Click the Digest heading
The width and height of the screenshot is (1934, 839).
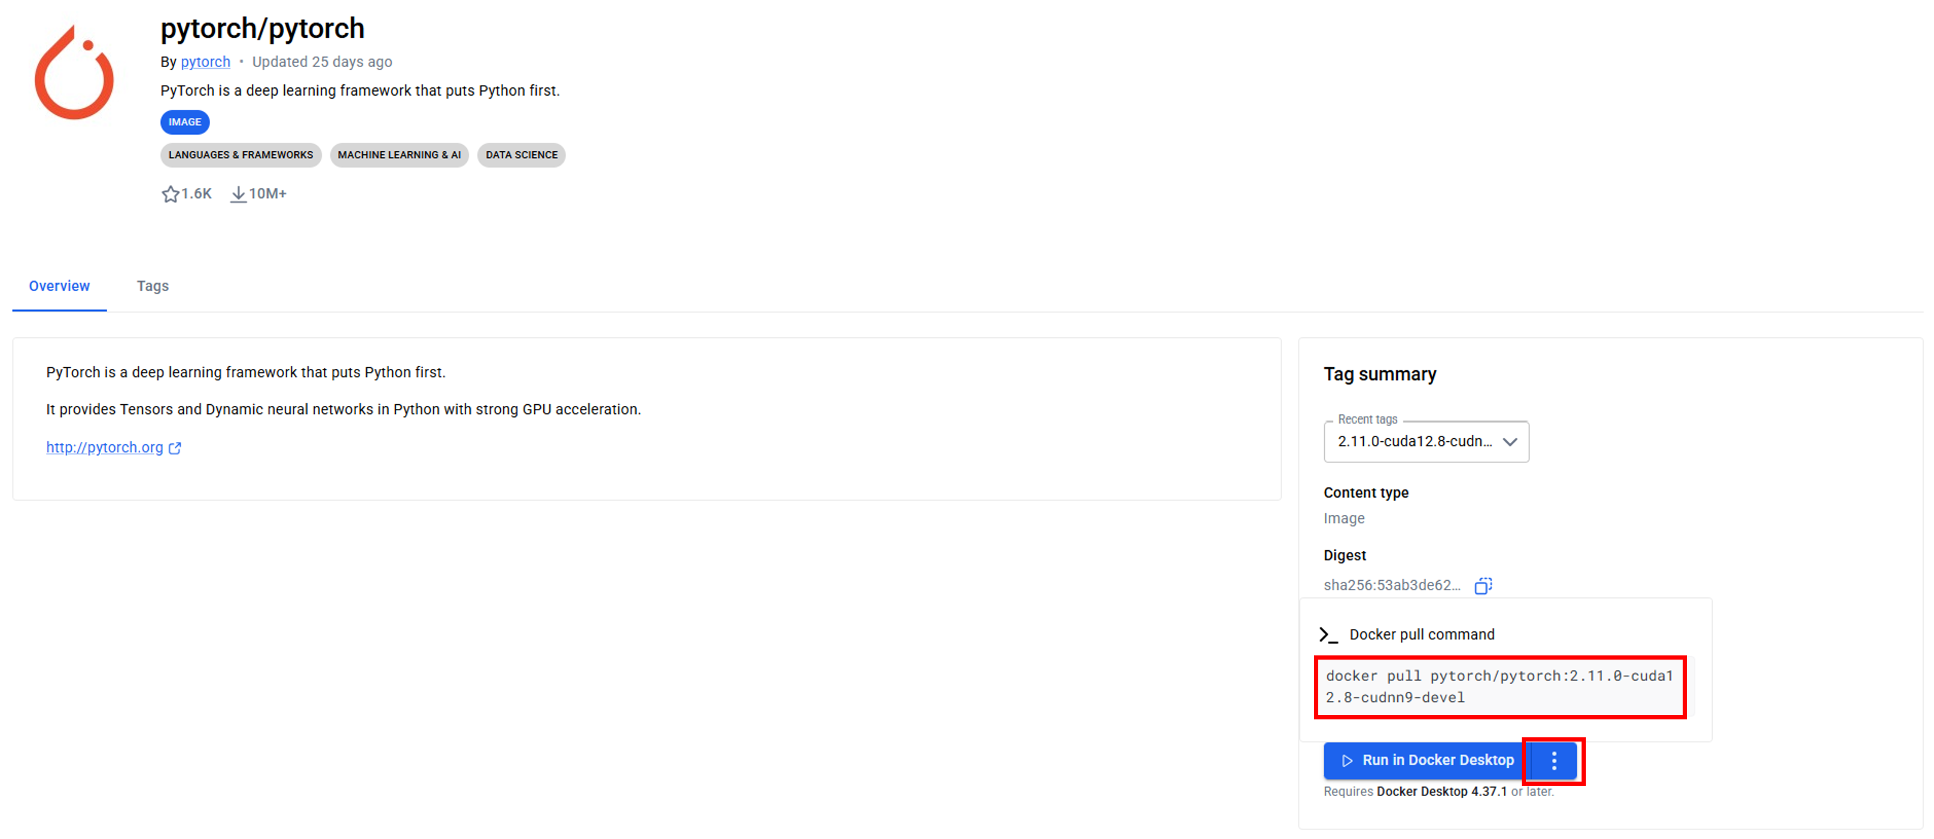(x=1344, y=556)
